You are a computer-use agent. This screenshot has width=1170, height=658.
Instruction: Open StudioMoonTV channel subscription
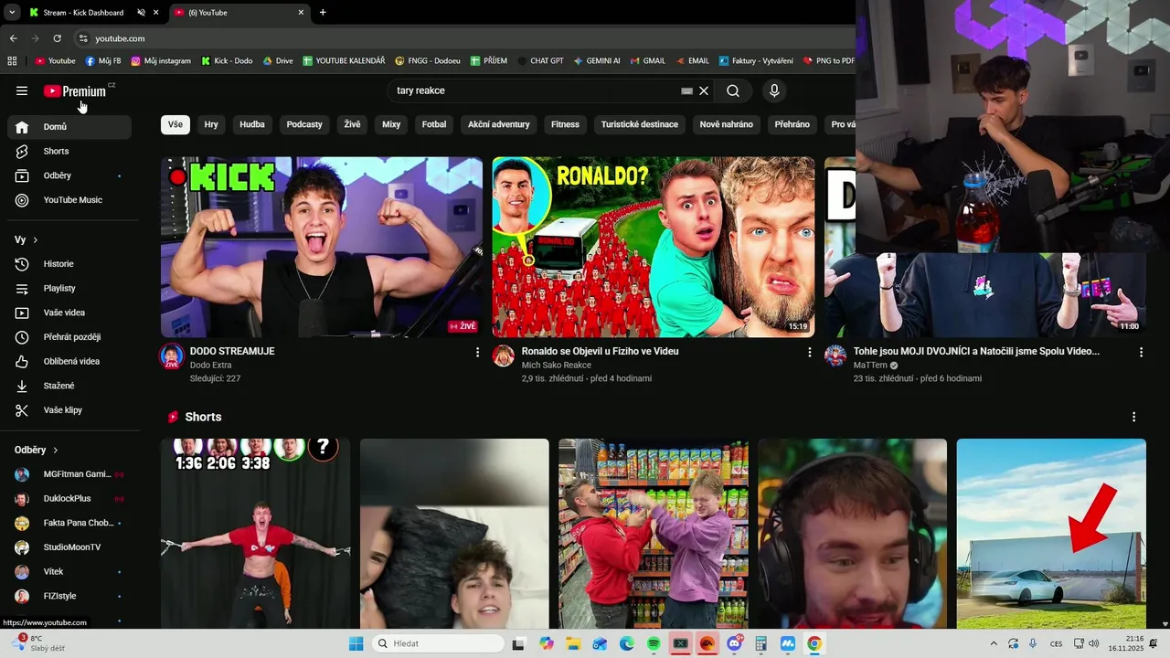(69, 547)
